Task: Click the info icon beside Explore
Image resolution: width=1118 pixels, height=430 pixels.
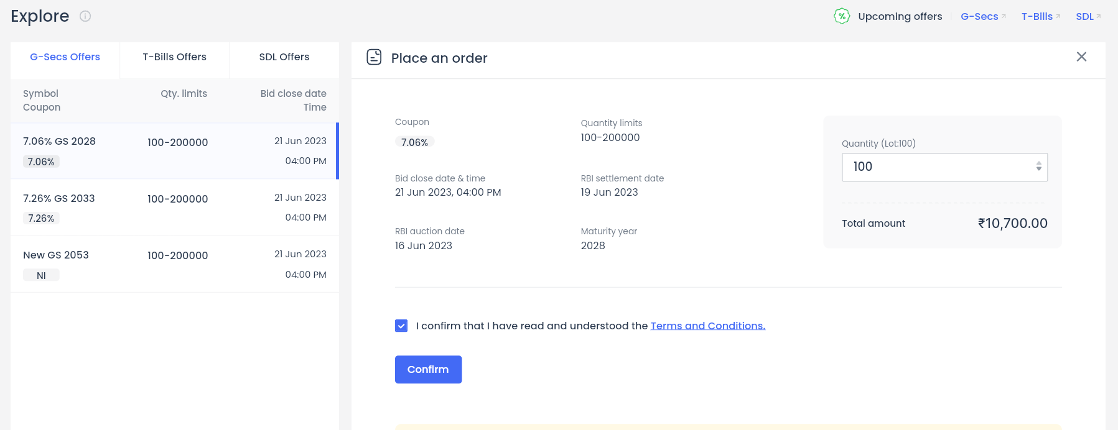Action: [85, 16]
